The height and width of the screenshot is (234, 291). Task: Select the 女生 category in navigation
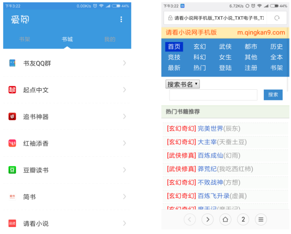[225, 57]
